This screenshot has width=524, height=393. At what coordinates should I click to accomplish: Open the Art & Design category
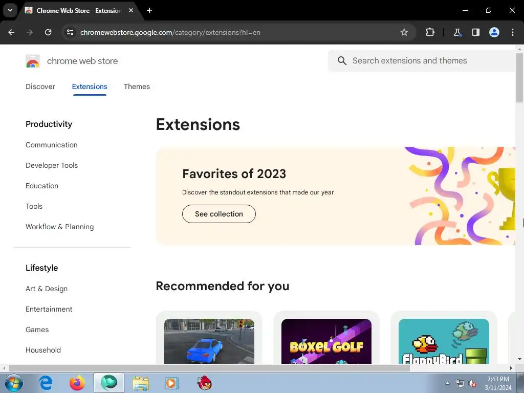click(x=47, y=289)
